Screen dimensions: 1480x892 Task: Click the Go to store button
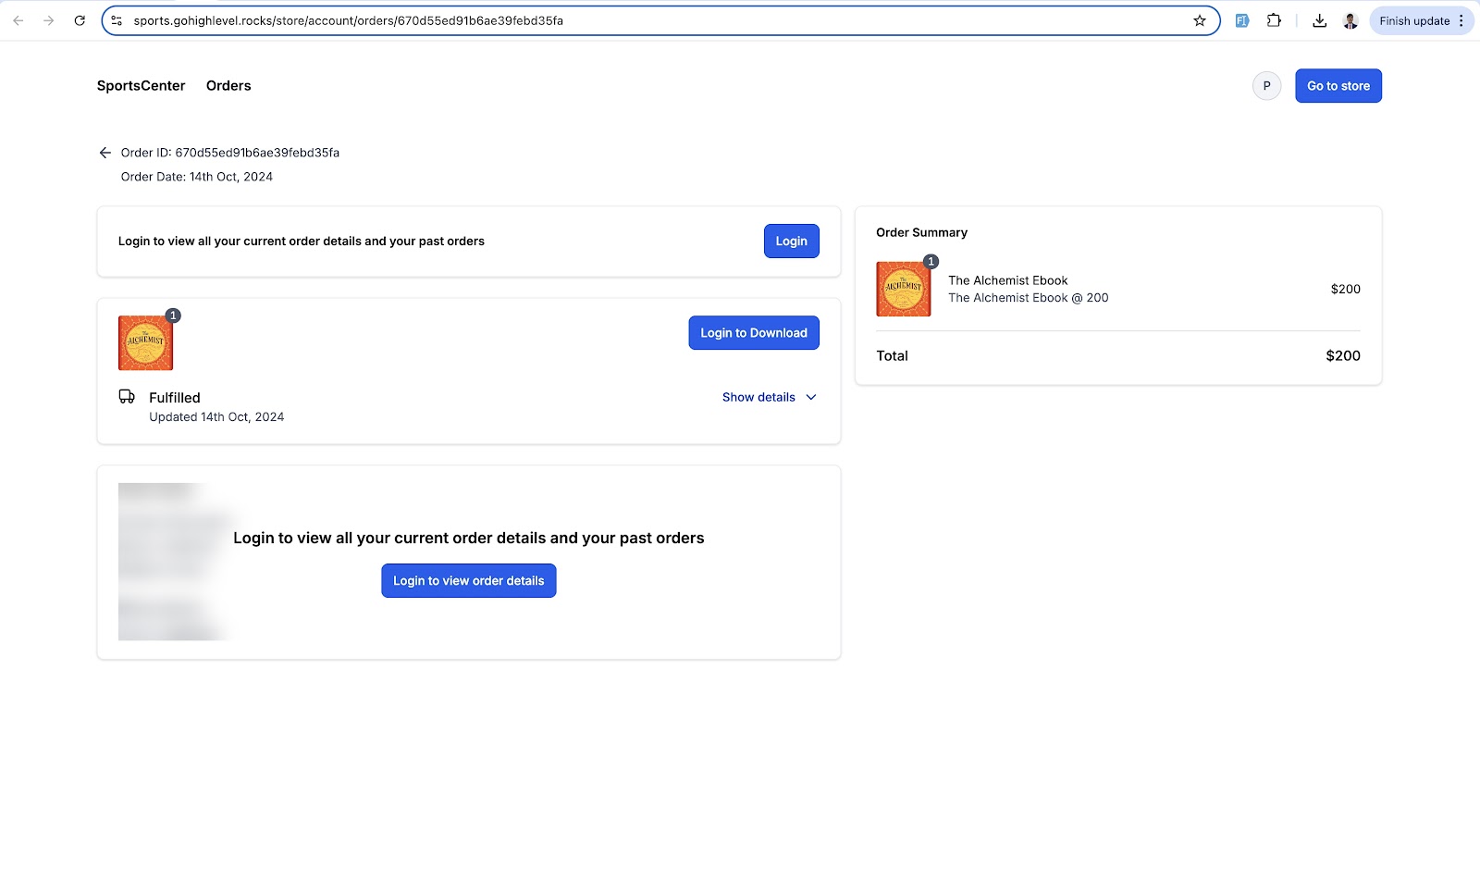[x=1338, y=86]
